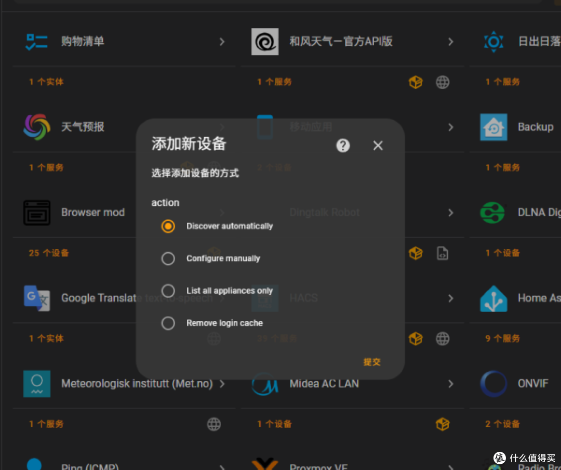Viewport: 561px width, 470px height.
Task: Open 1 个设备 link under Midea AC LAN
Action: (x=274, y=424)
